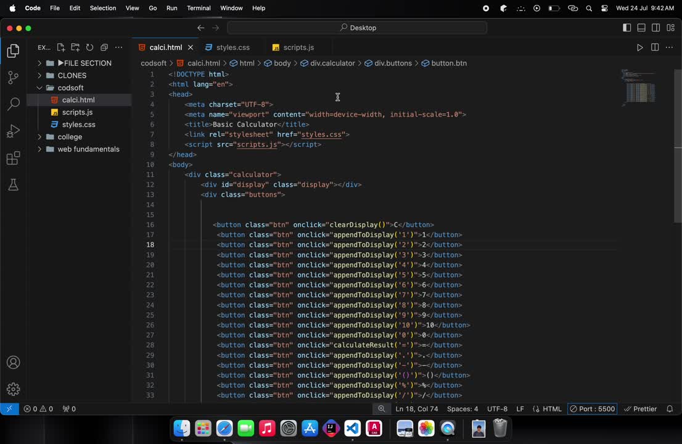This screenshot has height=444, width=682.
Task: Open the Explorer more actions ellipsis
Action: coord(119,47)
